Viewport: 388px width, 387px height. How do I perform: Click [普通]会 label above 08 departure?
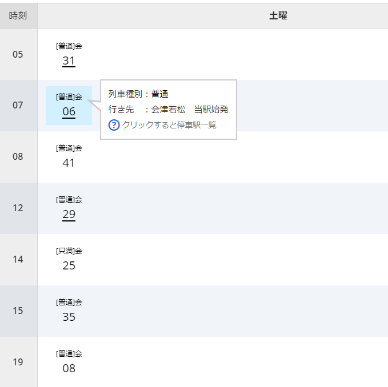pyautogui.click(x=69, y=354)
